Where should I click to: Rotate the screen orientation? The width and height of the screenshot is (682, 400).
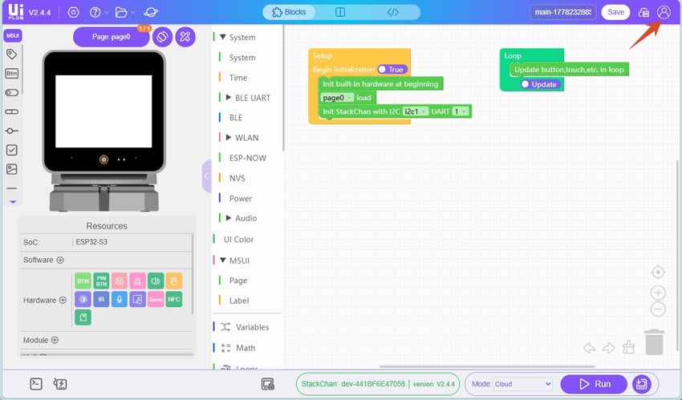[x=162, y=37]
